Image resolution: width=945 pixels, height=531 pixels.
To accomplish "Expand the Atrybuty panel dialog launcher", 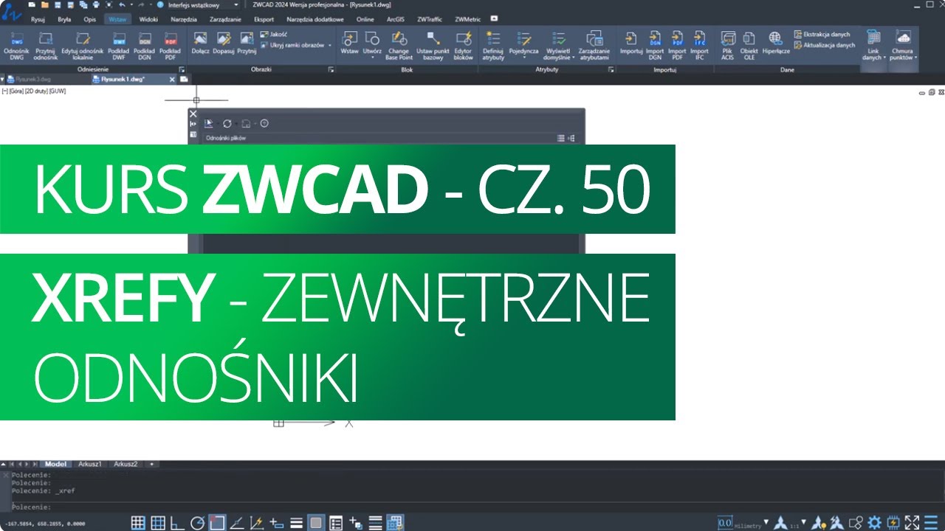I will click(x=611, y=69).
